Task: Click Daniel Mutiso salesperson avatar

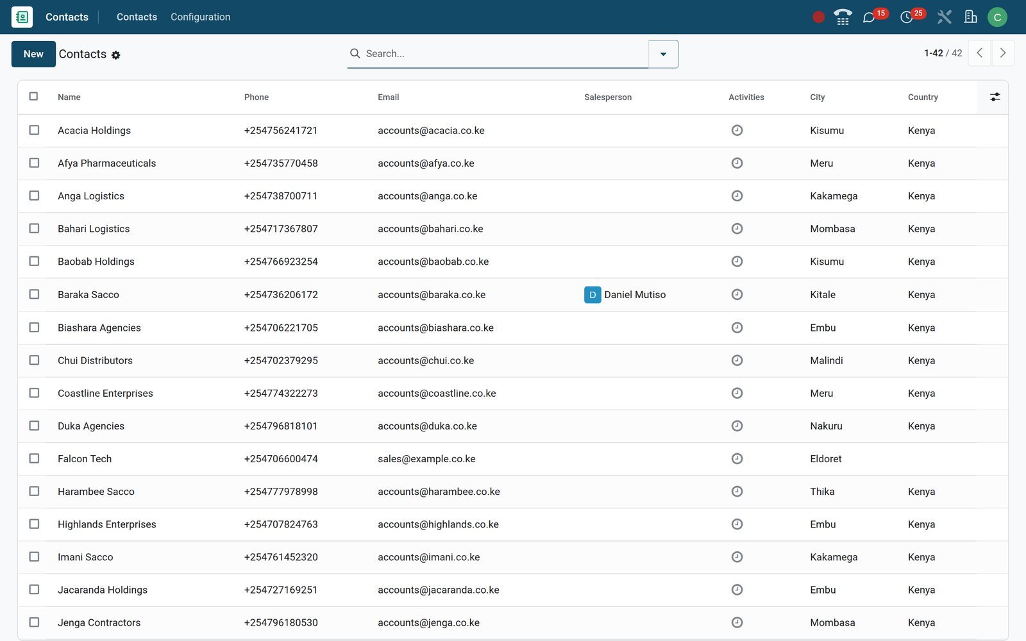Action: (593, 295)
